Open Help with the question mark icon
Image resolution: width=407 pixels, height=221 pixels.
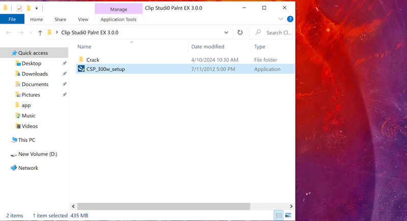pyautogui.click(x=290, y=19)
